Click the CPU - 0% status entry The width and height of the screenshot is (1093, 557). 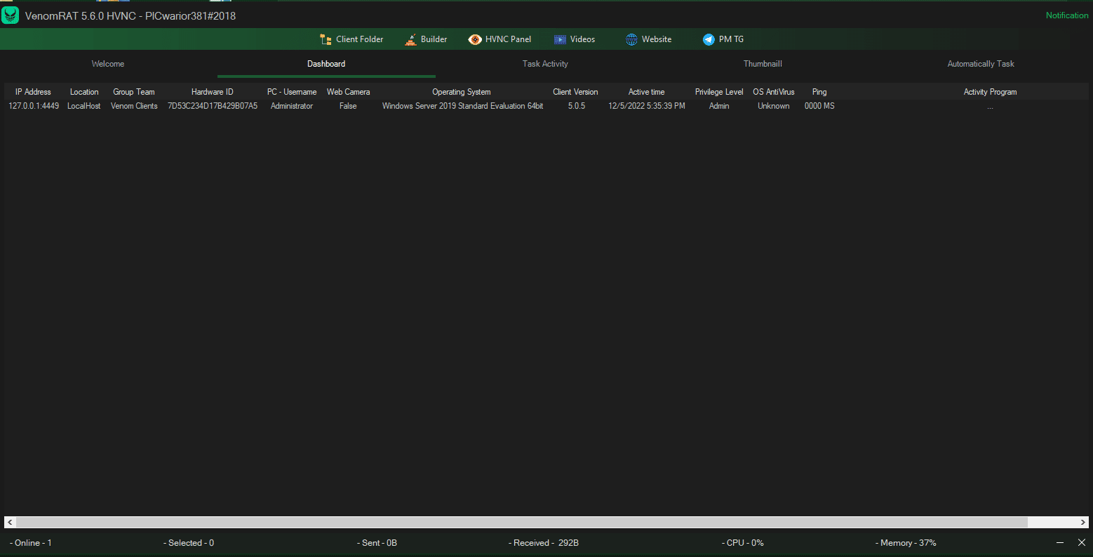[x=743, y=543]
